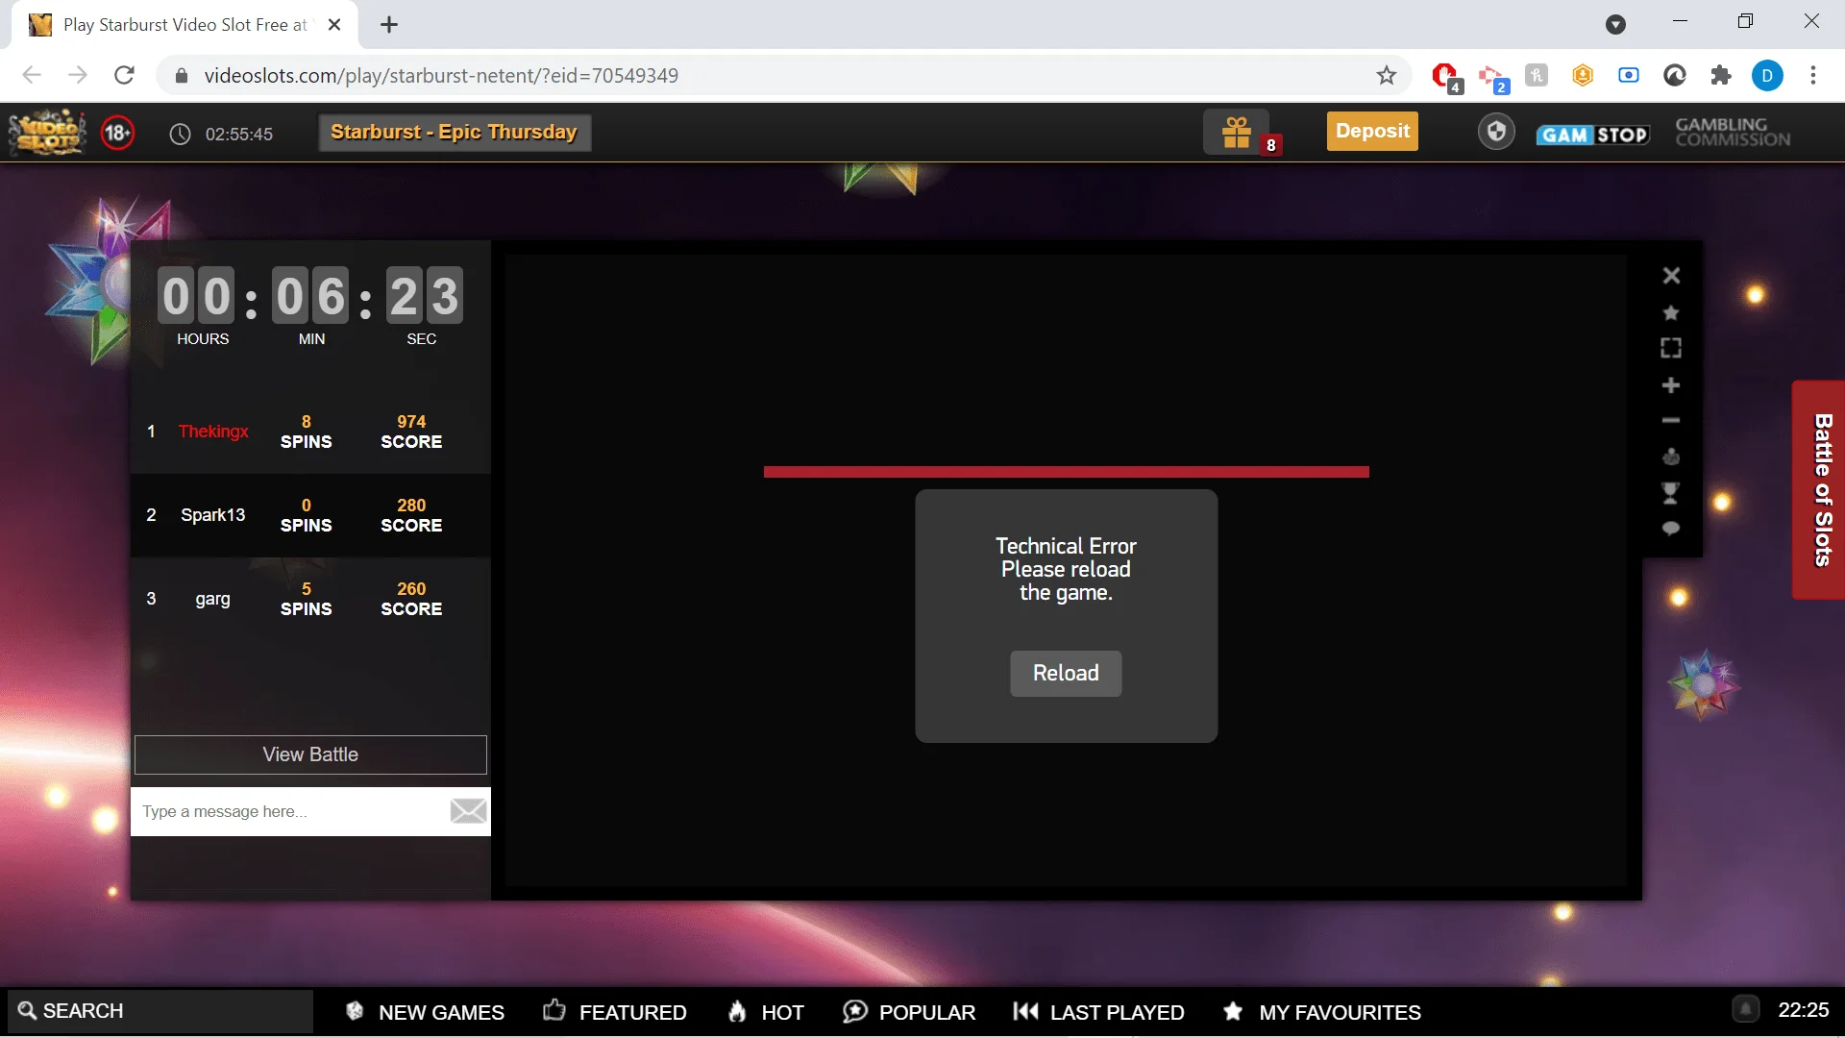Click the Deposit button
The width and height of the screenshot is (1845, 1038).
1372,132
